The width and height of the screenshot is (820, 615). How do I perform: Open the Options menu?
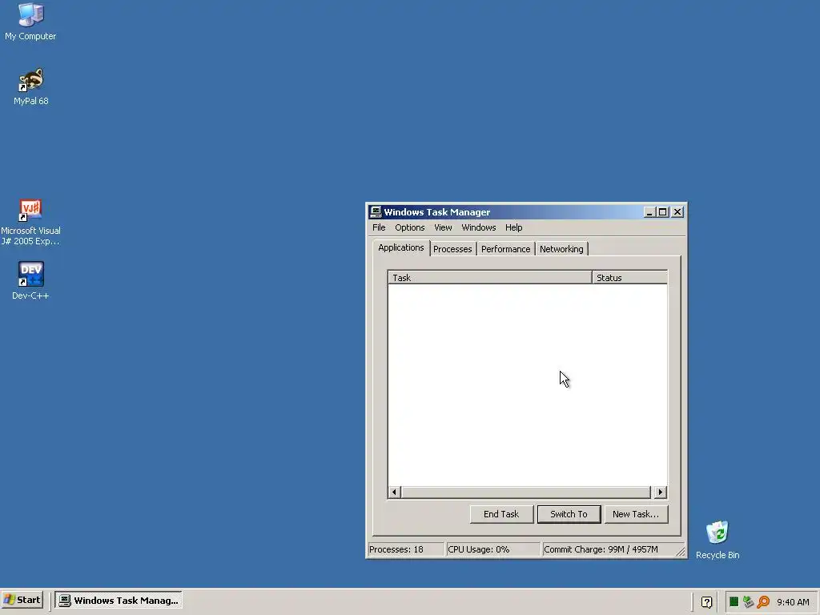pos(409,227)
